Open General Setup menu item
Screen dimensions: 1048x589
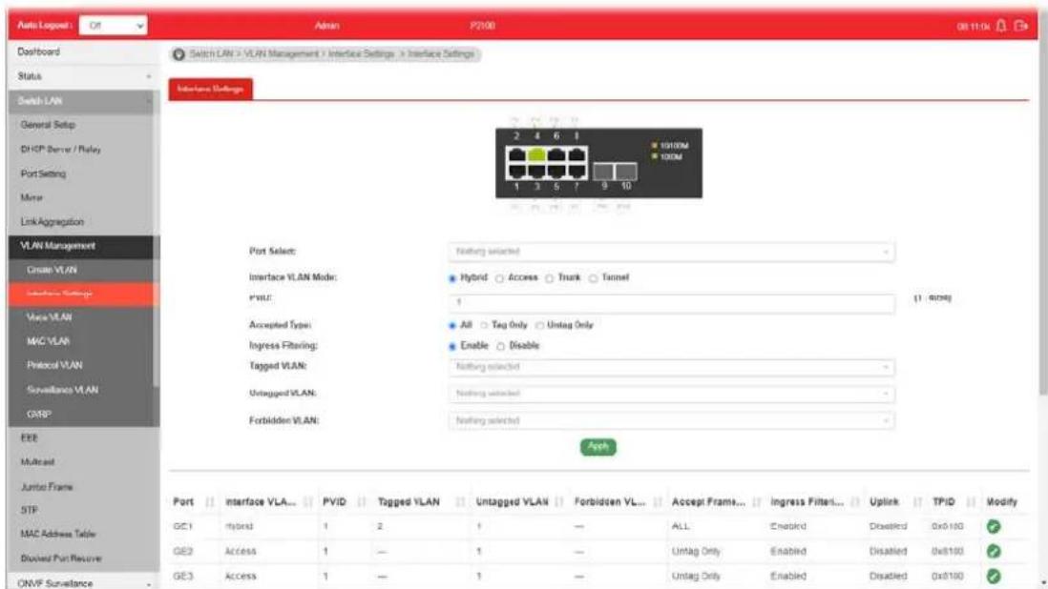[x=48, y=125]
